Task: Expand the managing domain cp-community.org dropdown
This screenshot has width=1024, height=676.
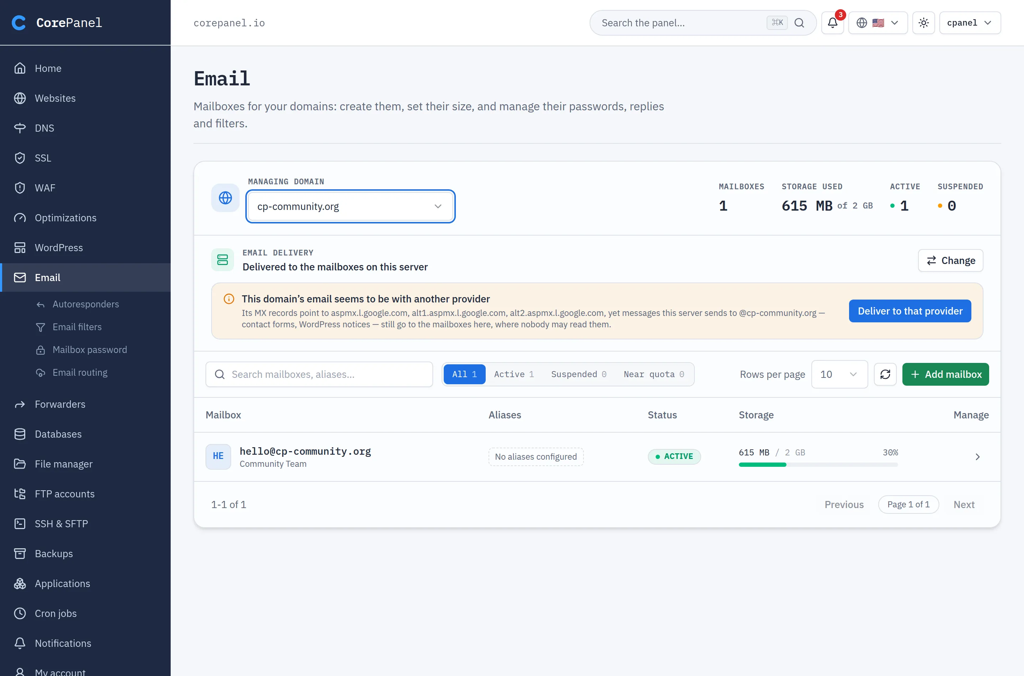Action: coord(350,206)
